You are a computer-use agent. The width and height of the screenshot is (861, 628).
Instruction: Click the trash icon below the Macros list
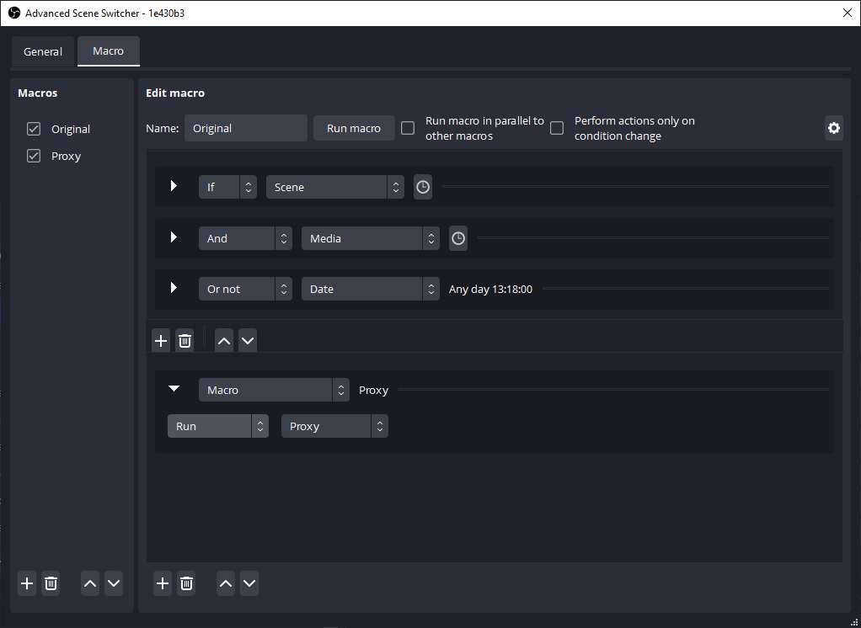pyautogui.click(x=51, y=583)
